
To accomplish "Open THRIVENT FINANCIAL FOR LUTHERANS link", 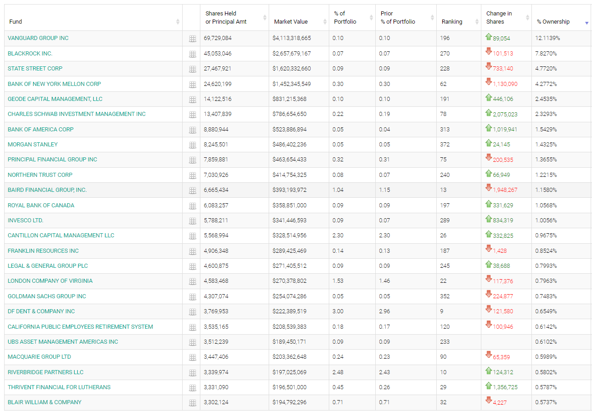I will tap(59, 387).
